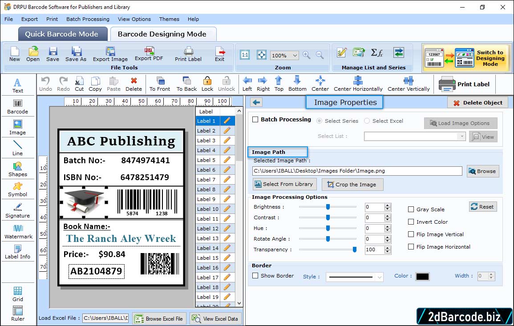Switch to Quick Barcode Mode tab
The image size is (514, 326).
point(63,34)
